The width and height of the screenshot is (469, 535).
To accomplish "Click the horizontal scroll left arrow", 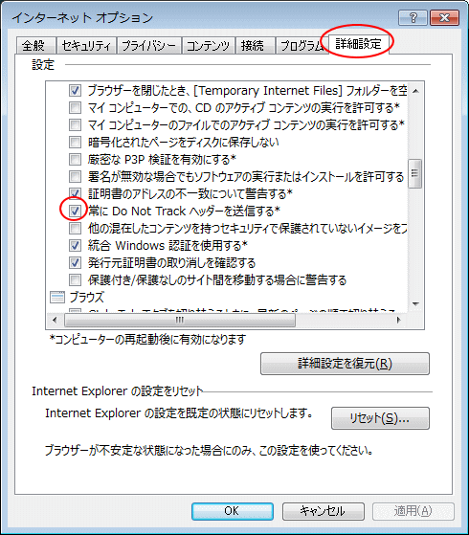I will pyautogui.click(x=55, y=320).
